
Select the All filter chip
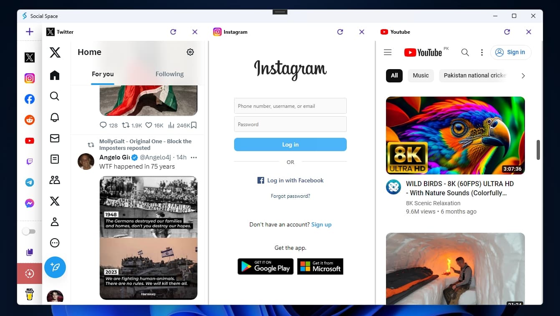394,75
